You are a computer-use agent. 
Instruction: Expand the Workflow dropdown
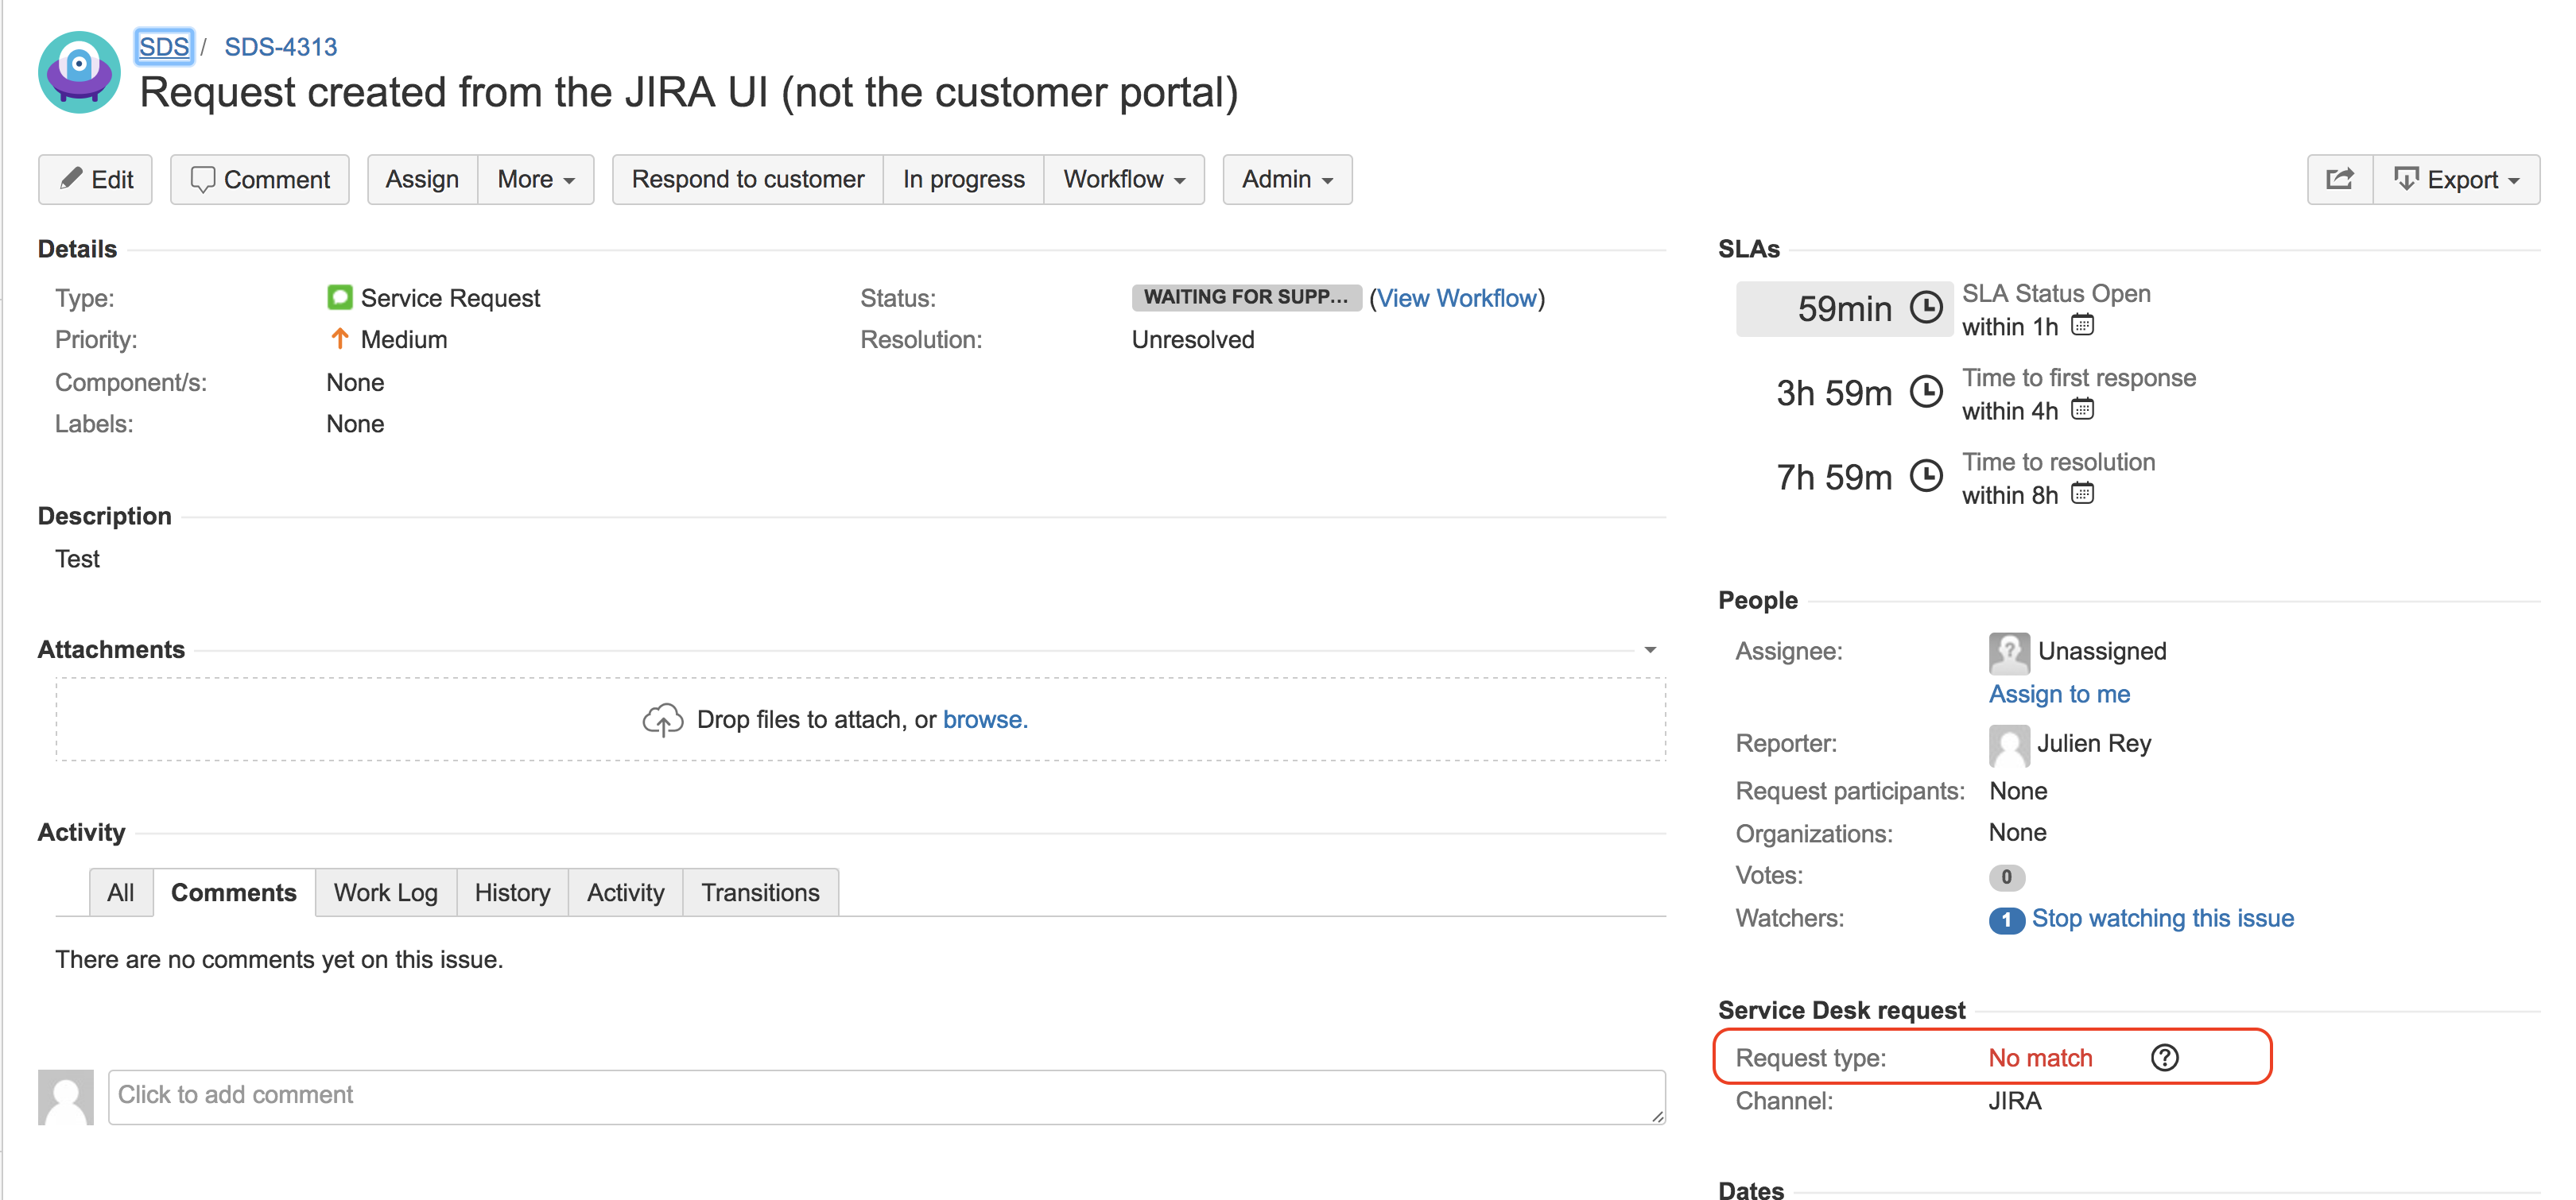pos(1123,179)
